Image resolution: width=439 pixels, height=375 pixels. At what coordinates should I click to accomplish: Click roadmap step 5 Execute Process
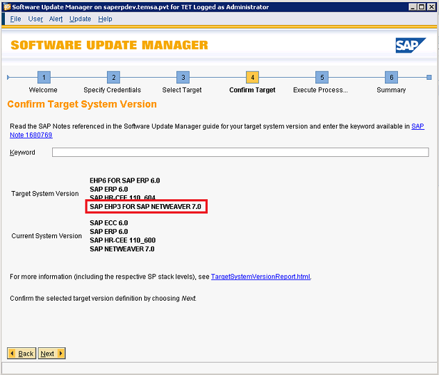click(322, 77)
